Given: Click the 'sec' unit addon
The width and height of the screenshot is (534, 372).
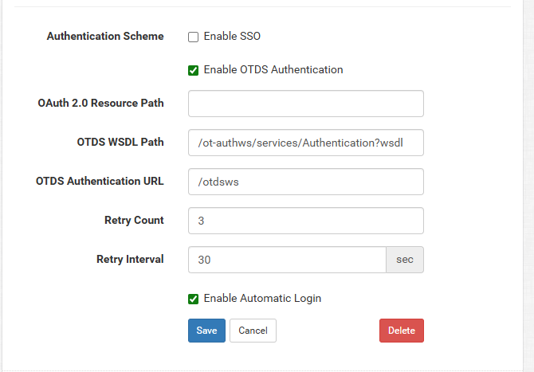Looking at the screenshot, I should (405, 260).
